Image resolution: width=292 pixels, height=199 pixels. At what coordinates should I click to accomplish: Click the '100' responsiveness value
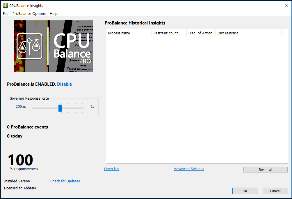[x=20, y=160]
